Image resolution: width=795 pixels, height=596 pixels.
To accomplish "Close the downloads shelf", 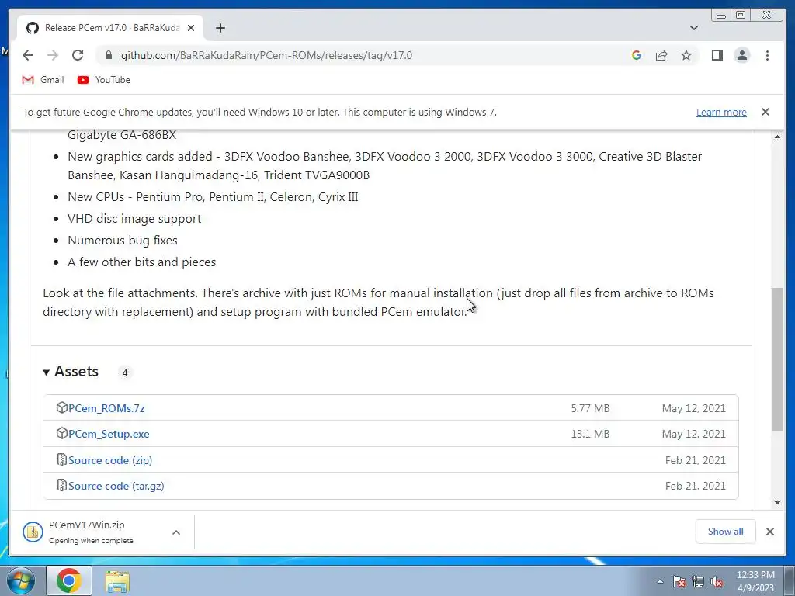I will click(x=769, y=531).
